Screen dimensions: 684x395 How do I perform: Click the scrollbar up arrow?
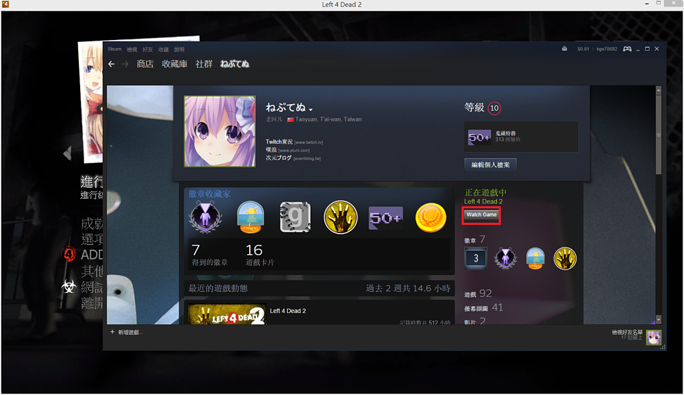click(x=659, y=90)
